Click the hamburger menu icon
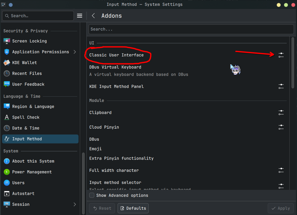This screenshot has width=297, height=215. coord(80,16)
